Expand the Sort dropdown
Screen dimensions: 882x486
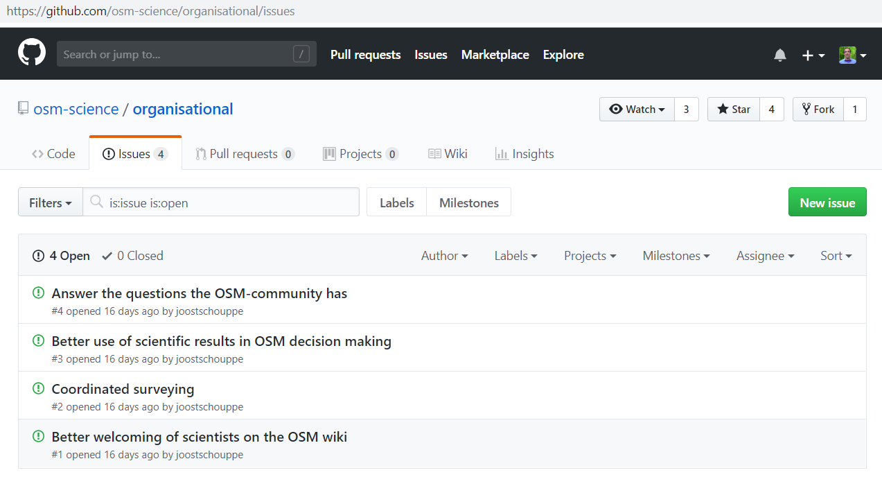click(x=836, y=256)
